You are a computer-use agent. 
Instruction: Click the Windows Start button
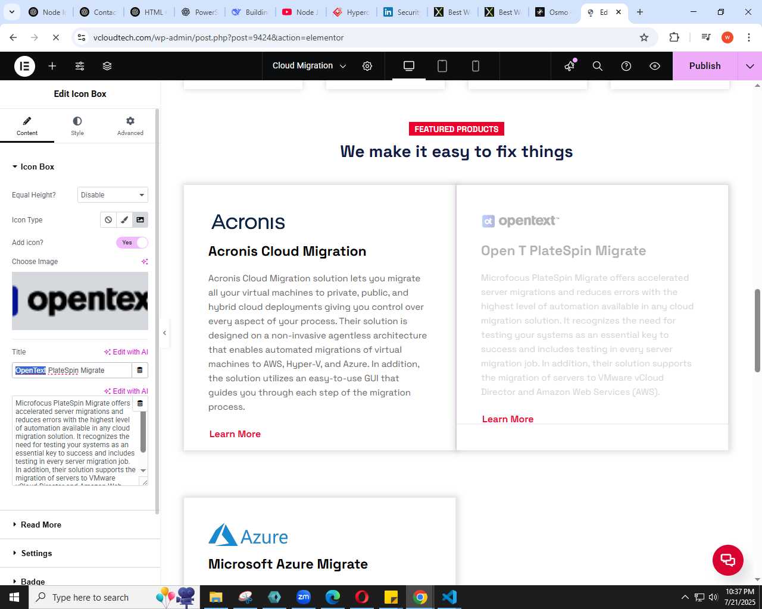coord(14,597)
